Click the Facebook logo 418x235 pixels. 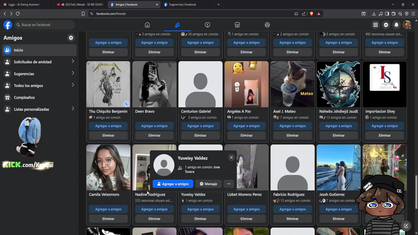(8, 25)
